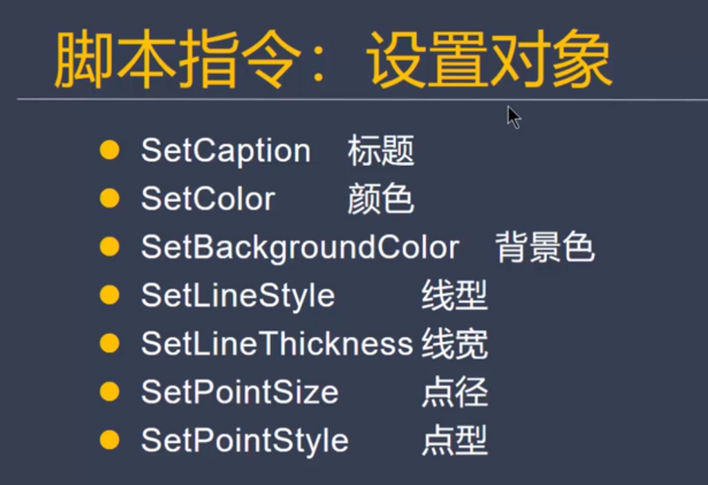Click the SetCaption command text
The height and width of the screenshot is (485, 708).
225,151
